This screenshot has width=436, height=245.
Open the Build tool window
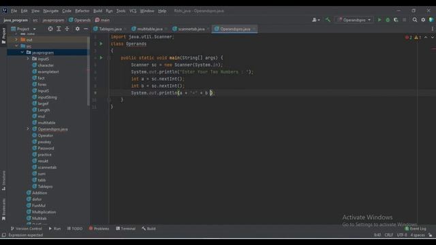149,229
